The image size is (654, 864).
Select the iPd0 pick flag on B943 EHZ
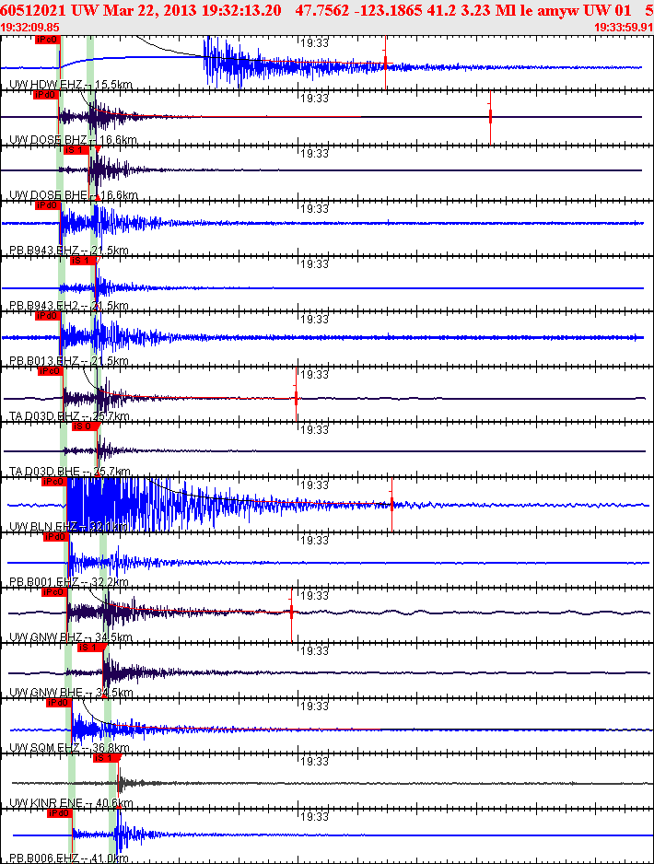tap(47, 205)
